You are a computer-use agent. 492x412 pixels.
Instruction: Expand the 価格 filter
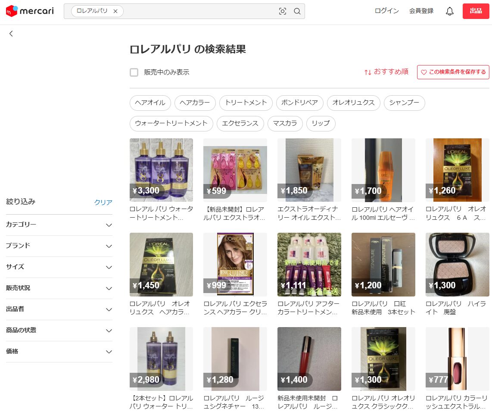(x=59, y=351)
